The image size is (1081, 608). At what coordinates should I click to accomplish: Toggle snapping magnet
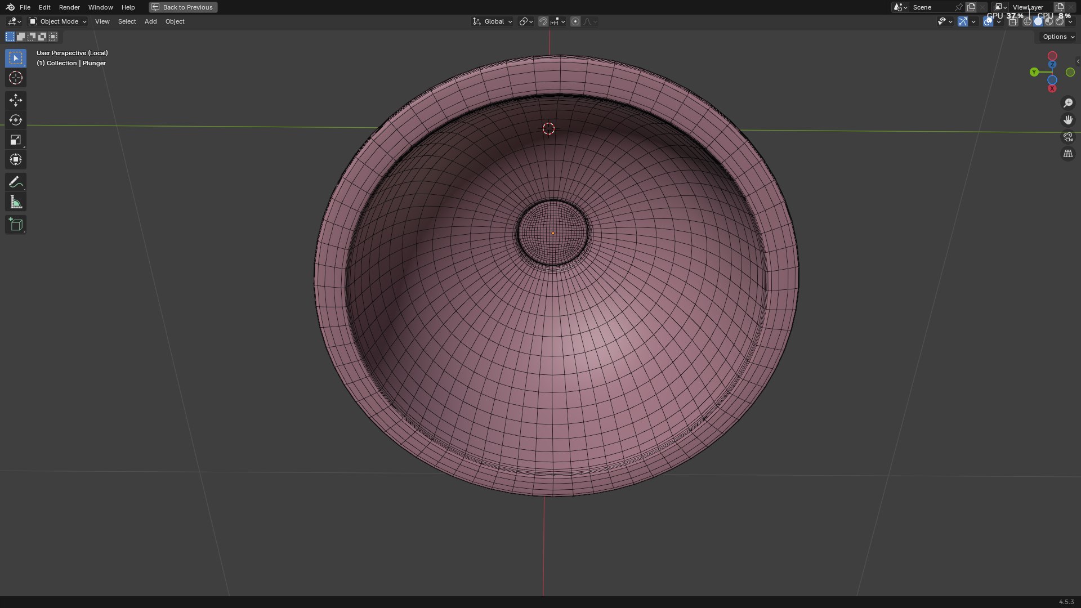(x=543, y=21)
